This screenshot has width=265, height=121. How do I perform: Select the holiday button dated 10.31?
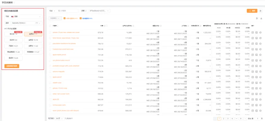[x=13, y=46]
